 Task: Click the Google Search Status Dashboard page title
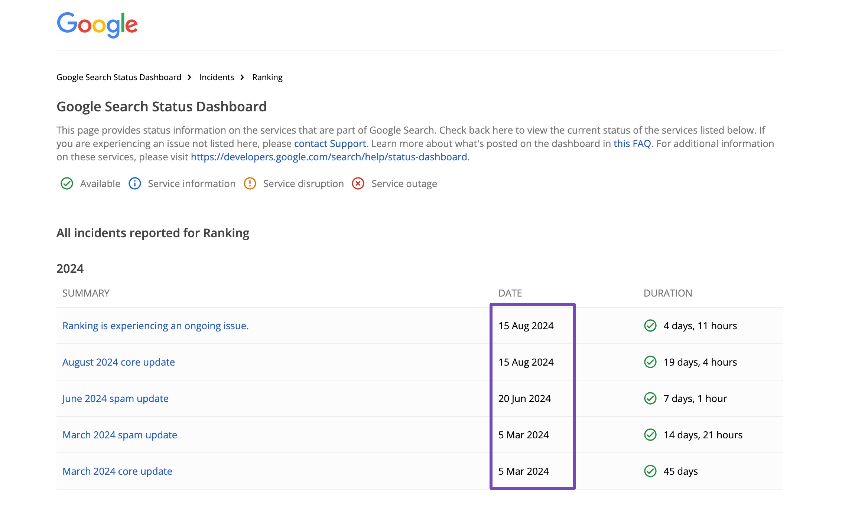coord(162,107)
